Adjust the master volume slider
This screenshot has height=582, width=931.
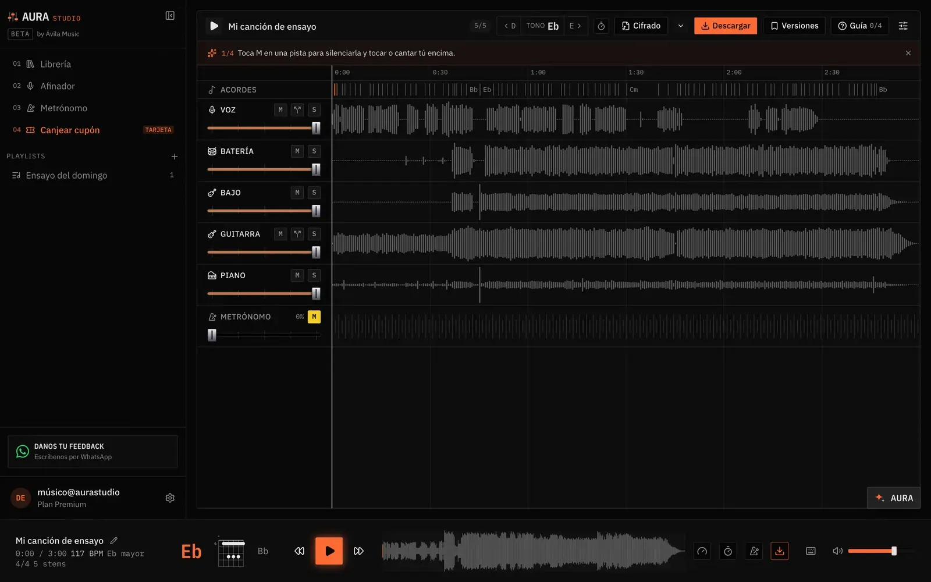click(x=881, y=551)
